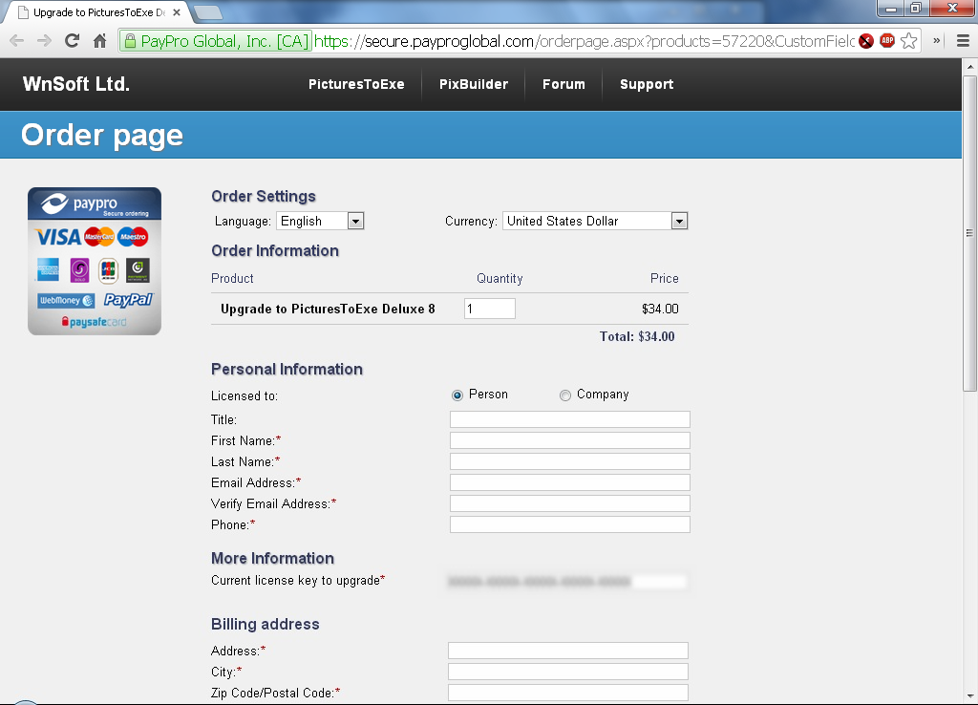This screenshot has width=978, height=705.
Task: Click "Upgrade to PicturesToExe Deluxe 8" product name
Action: (x=328, y=309)
